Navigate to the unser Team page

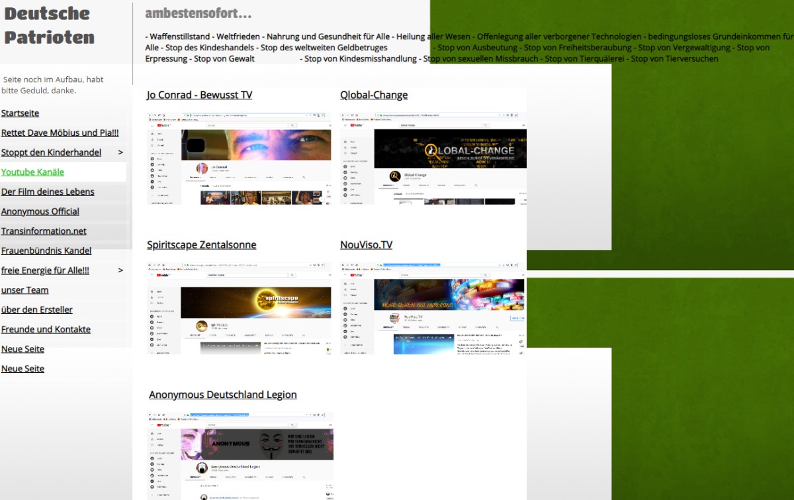click(24, 290)
